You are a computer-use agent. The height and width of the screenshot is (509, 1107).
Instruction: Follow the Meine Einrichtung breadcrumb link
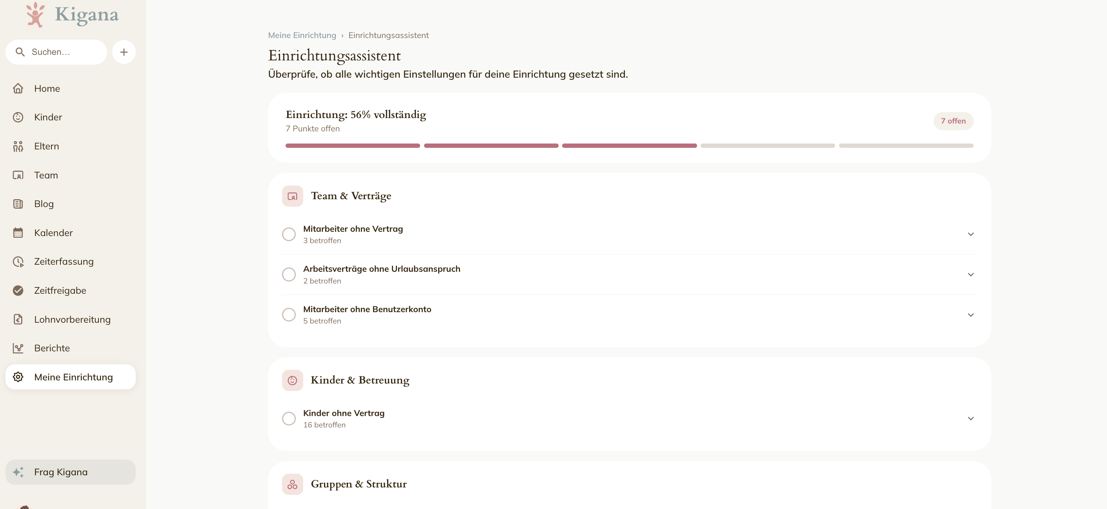(x=302, y=35)
